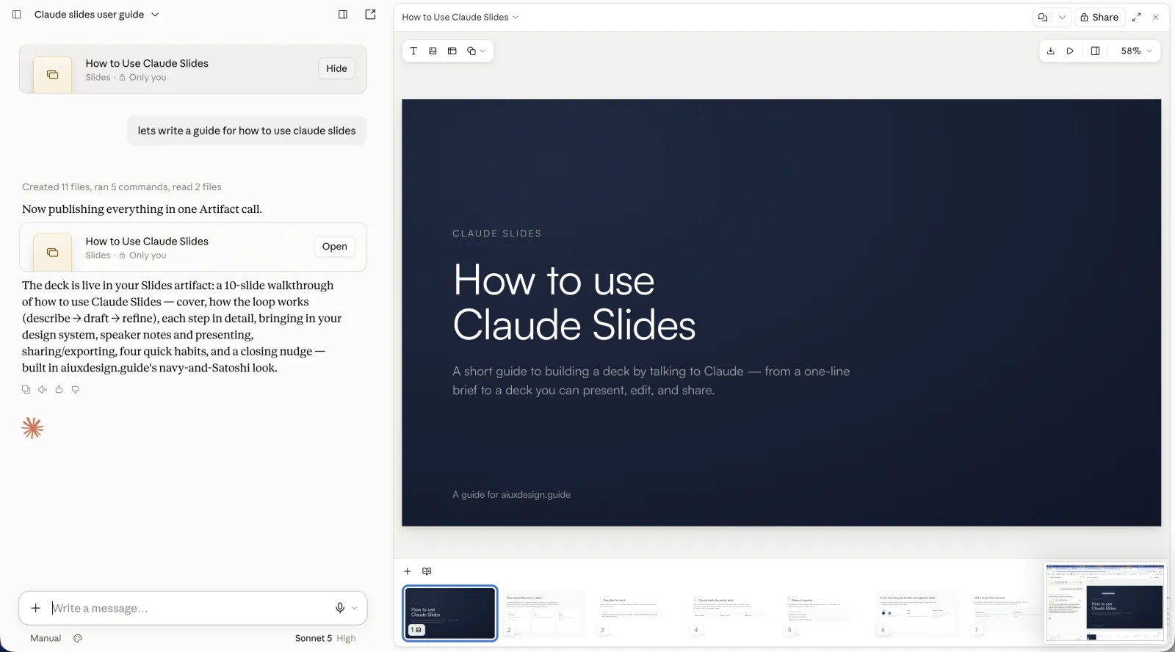Click the 'CLAUDE SLIDES' eyebrow text on slide
The image size is (1175, 652).
coord(497,233)
